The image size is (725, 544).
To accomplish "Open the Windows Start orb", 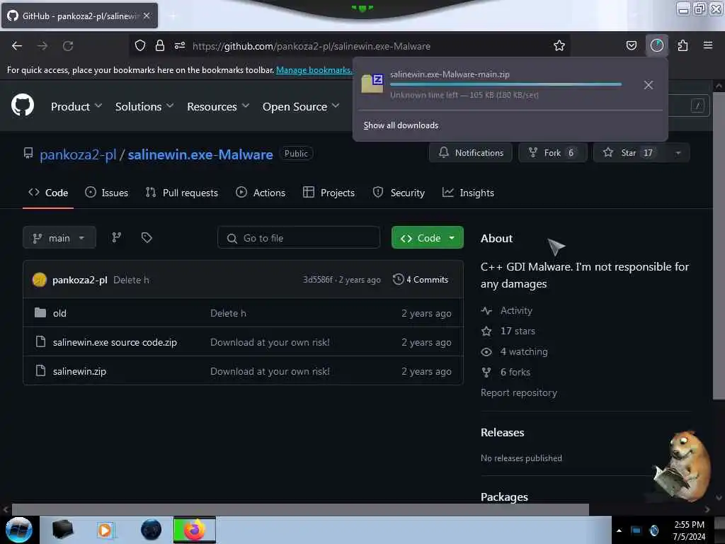I will (19, 530).
